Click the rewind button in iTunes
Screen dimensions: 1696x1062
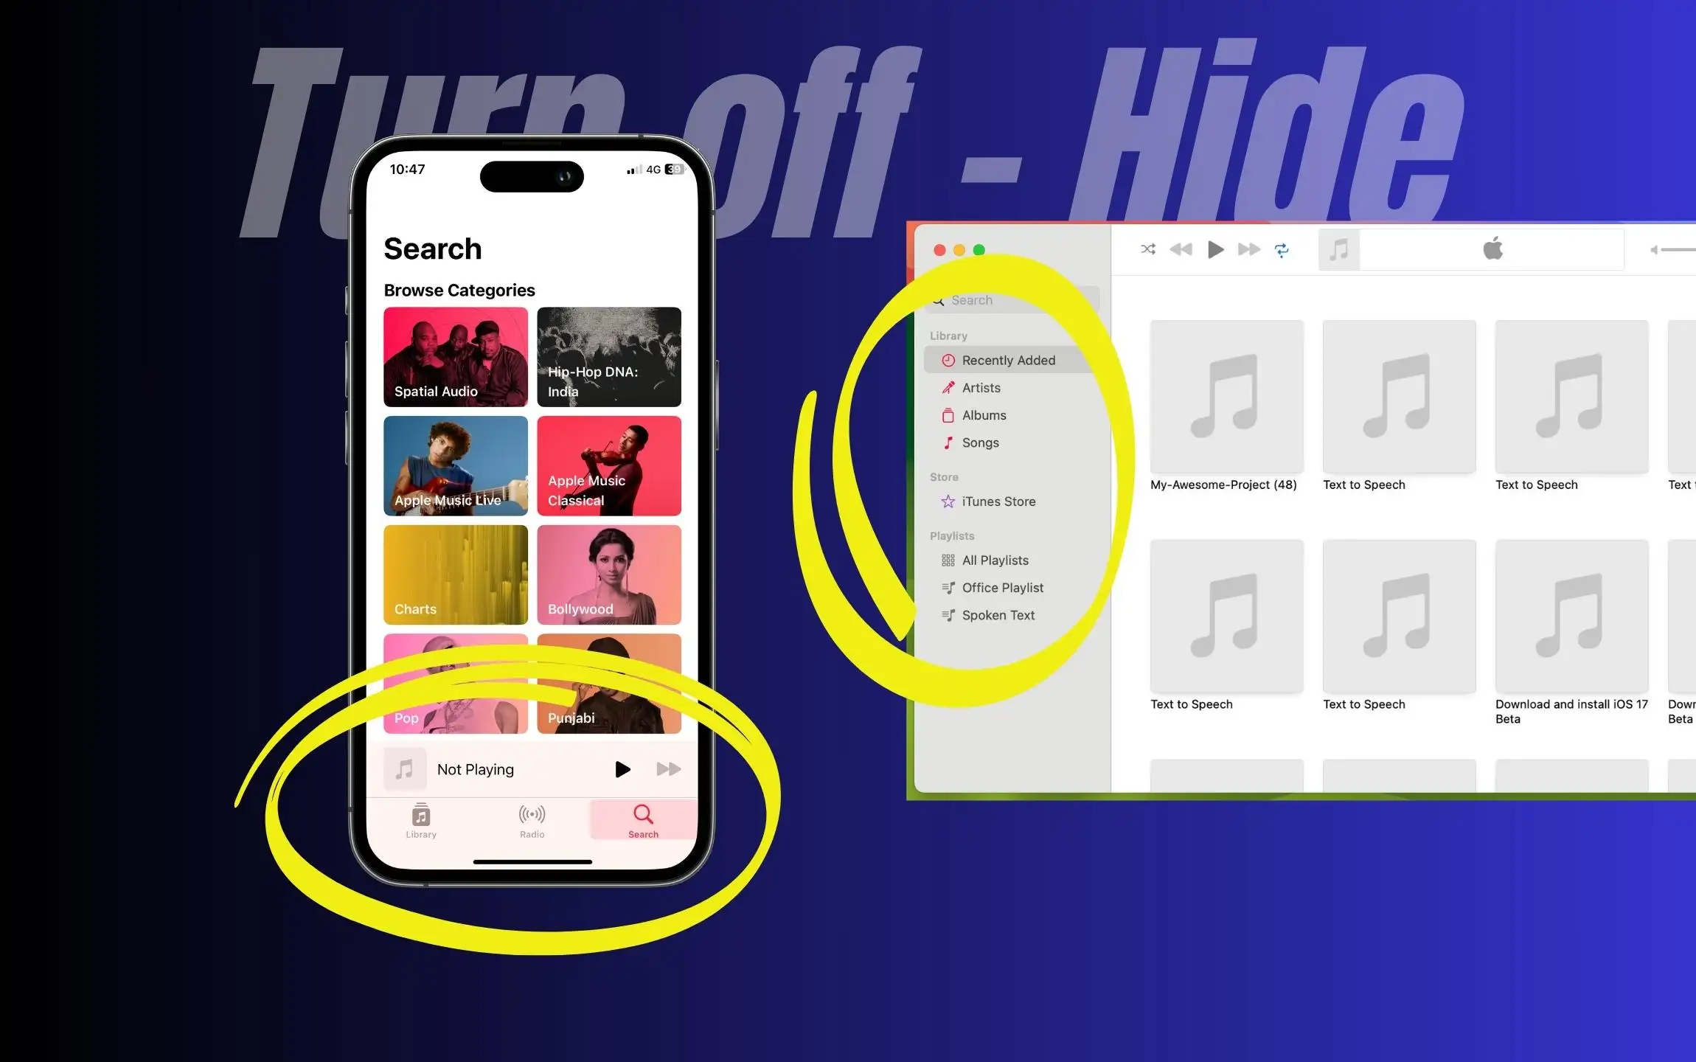pos(1180,249)
